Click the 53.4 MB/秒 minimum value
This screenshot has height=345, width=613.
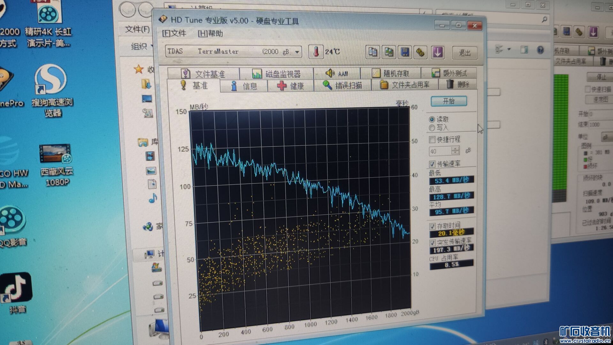point(451,180)
